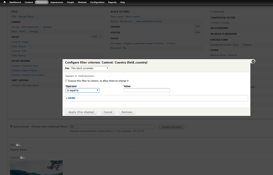Viewport: 273px width, 175px height.
Task: Click the landscape image thumbnail in preview
Action: click(x=36, y=168)
